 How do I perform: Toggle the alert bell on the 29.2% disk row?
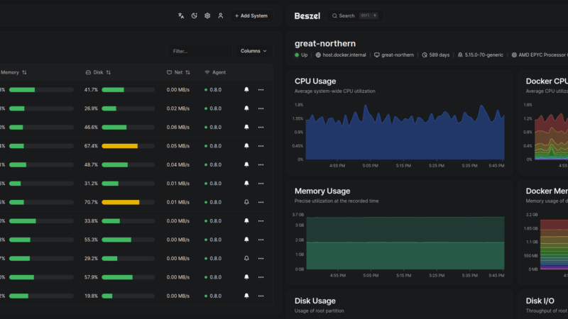point(246,258)
